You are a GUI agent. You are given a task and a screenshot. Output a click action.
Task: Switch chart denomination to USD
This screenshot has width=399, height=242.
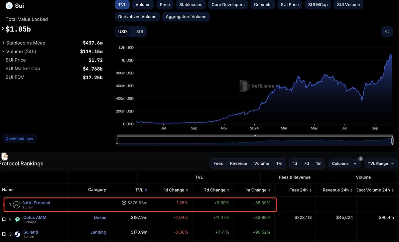coord(123,32)
